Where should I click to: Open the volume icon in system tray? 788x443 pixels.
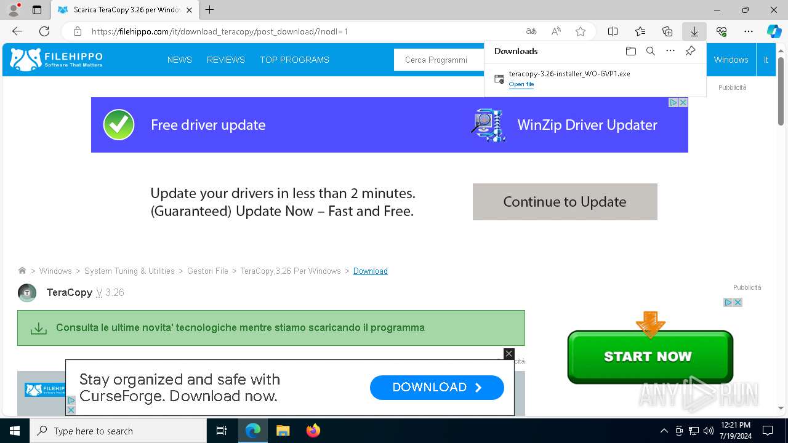(x=709, y=431)
